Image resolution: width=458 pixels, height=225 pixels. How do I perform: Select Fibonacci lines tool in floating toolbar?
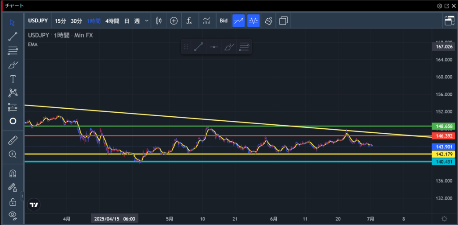[x=244, y=47]
